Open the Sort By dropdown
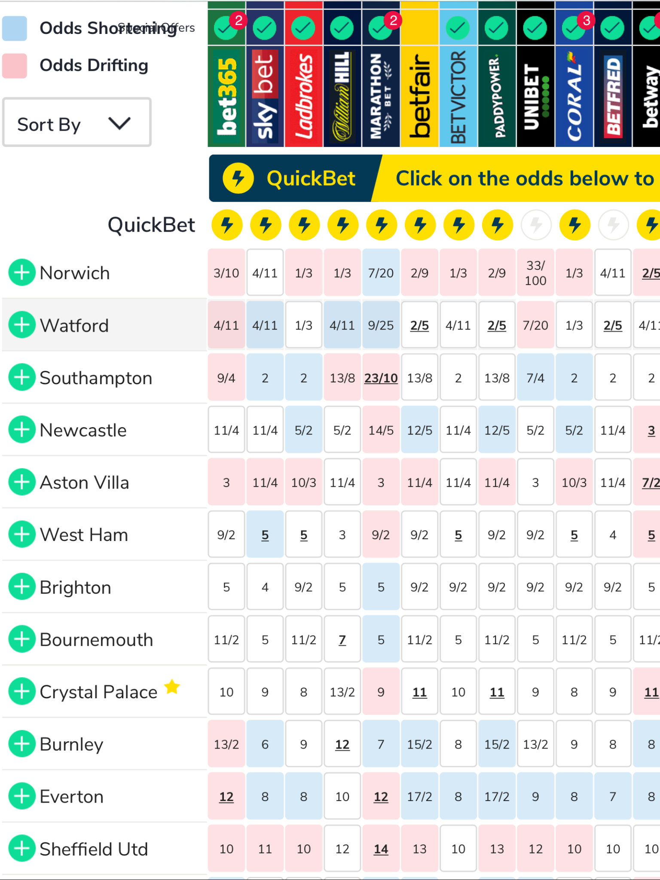 pyautogui.click(x=77, y=122)
